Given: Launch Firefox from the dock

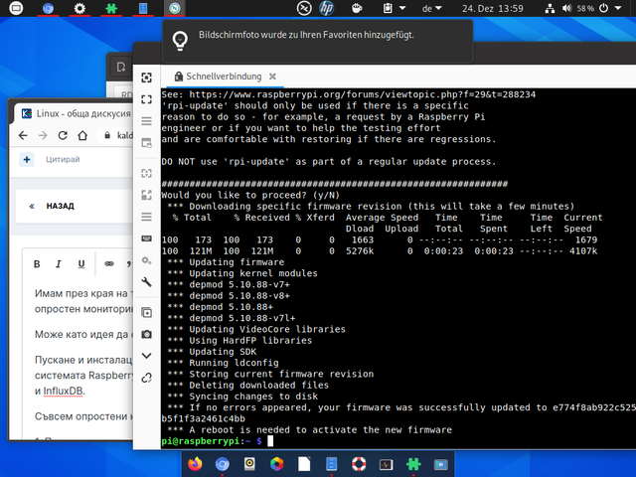Looking at the screenshot, I should click(x=195, y=464).
